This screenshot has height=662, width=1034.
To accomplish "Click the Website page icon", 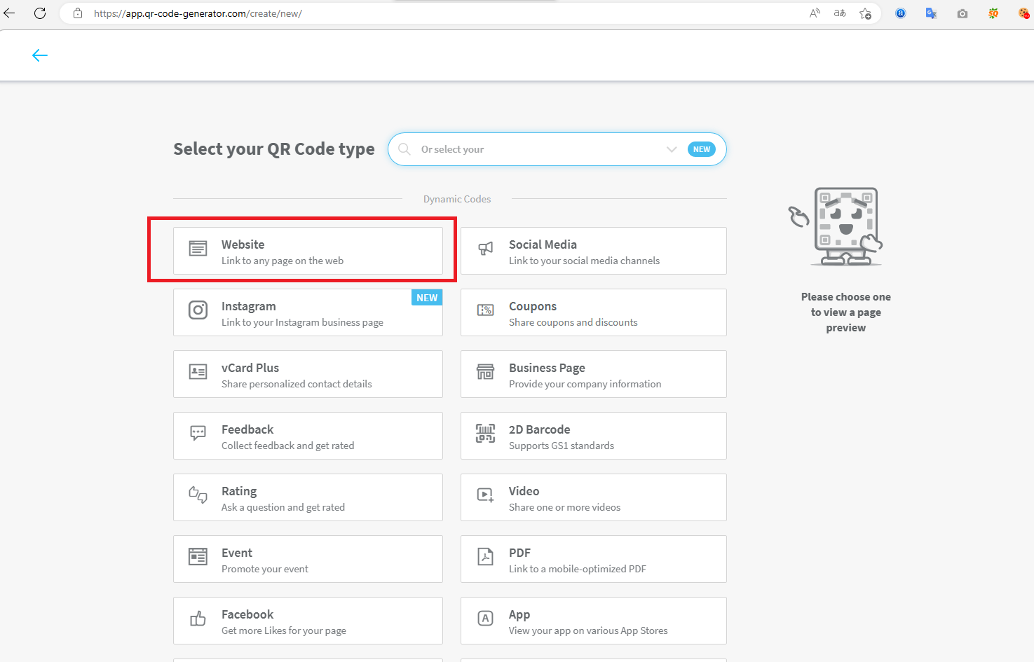I will (x=198, y=249).
